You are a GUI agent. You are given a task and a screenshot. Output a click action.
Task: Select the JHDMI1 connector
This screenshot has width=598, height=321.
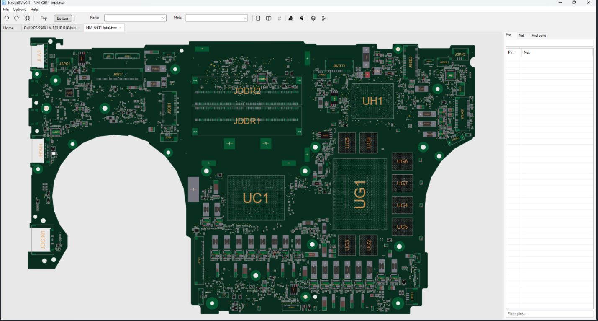click(x=41, y=150)
